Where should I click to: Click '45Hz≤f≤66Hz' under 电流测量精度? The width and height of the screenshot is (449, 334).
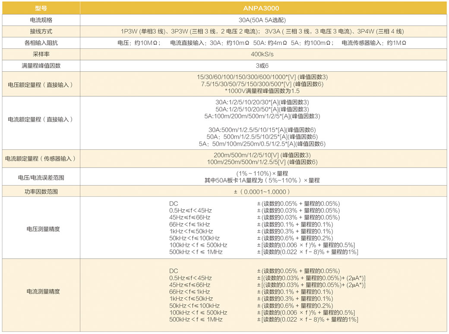coord(190,285)
